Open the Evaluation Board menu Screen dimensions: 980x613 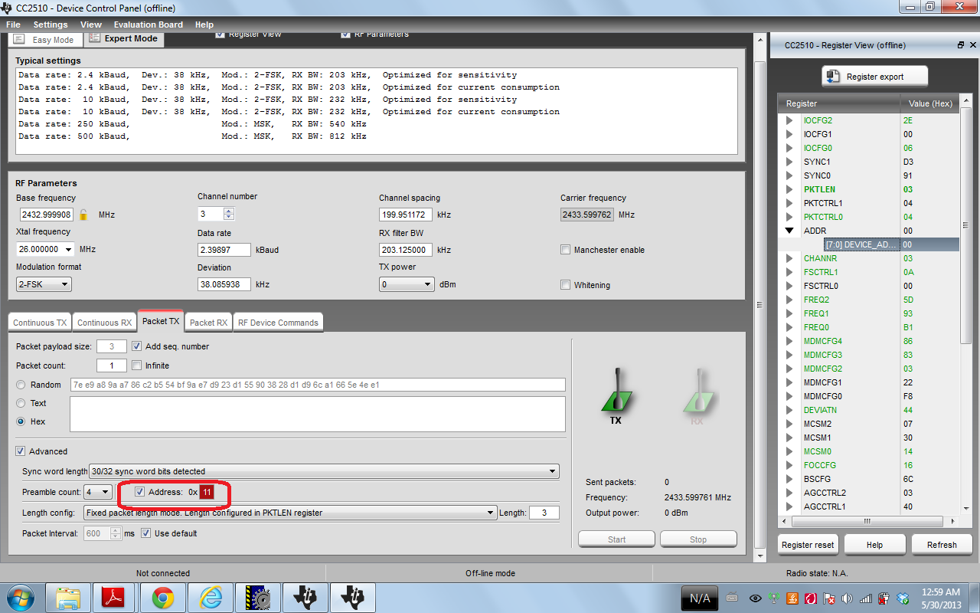(x=148, y=24)
